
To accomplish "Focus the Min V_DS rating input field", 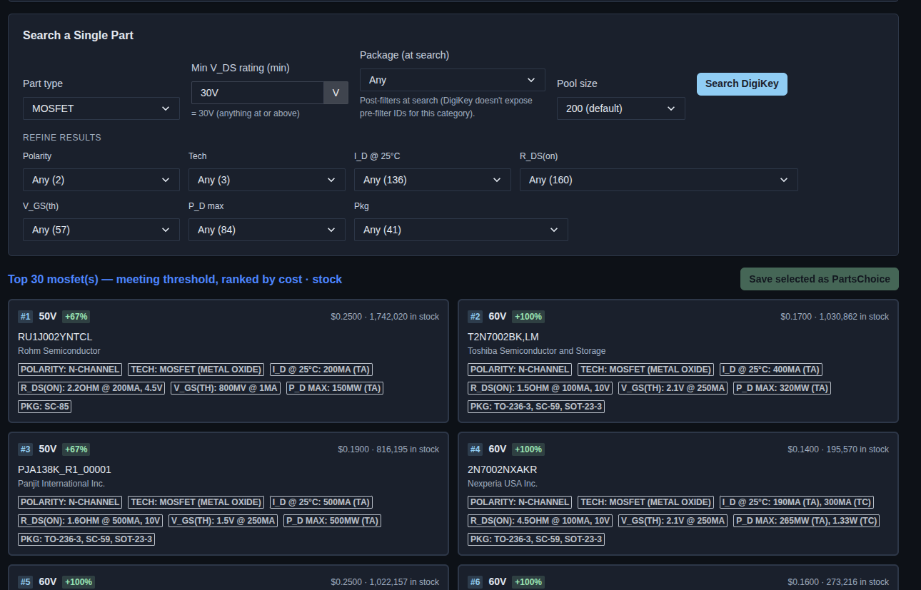I will pos(258,93).
